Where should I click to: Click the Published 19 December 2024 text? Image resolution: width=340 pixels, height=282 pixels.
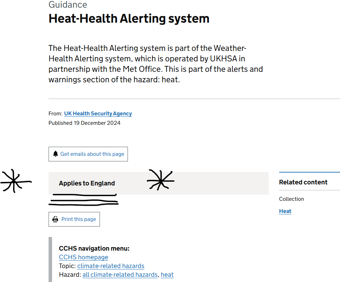[x=84, y=123]
